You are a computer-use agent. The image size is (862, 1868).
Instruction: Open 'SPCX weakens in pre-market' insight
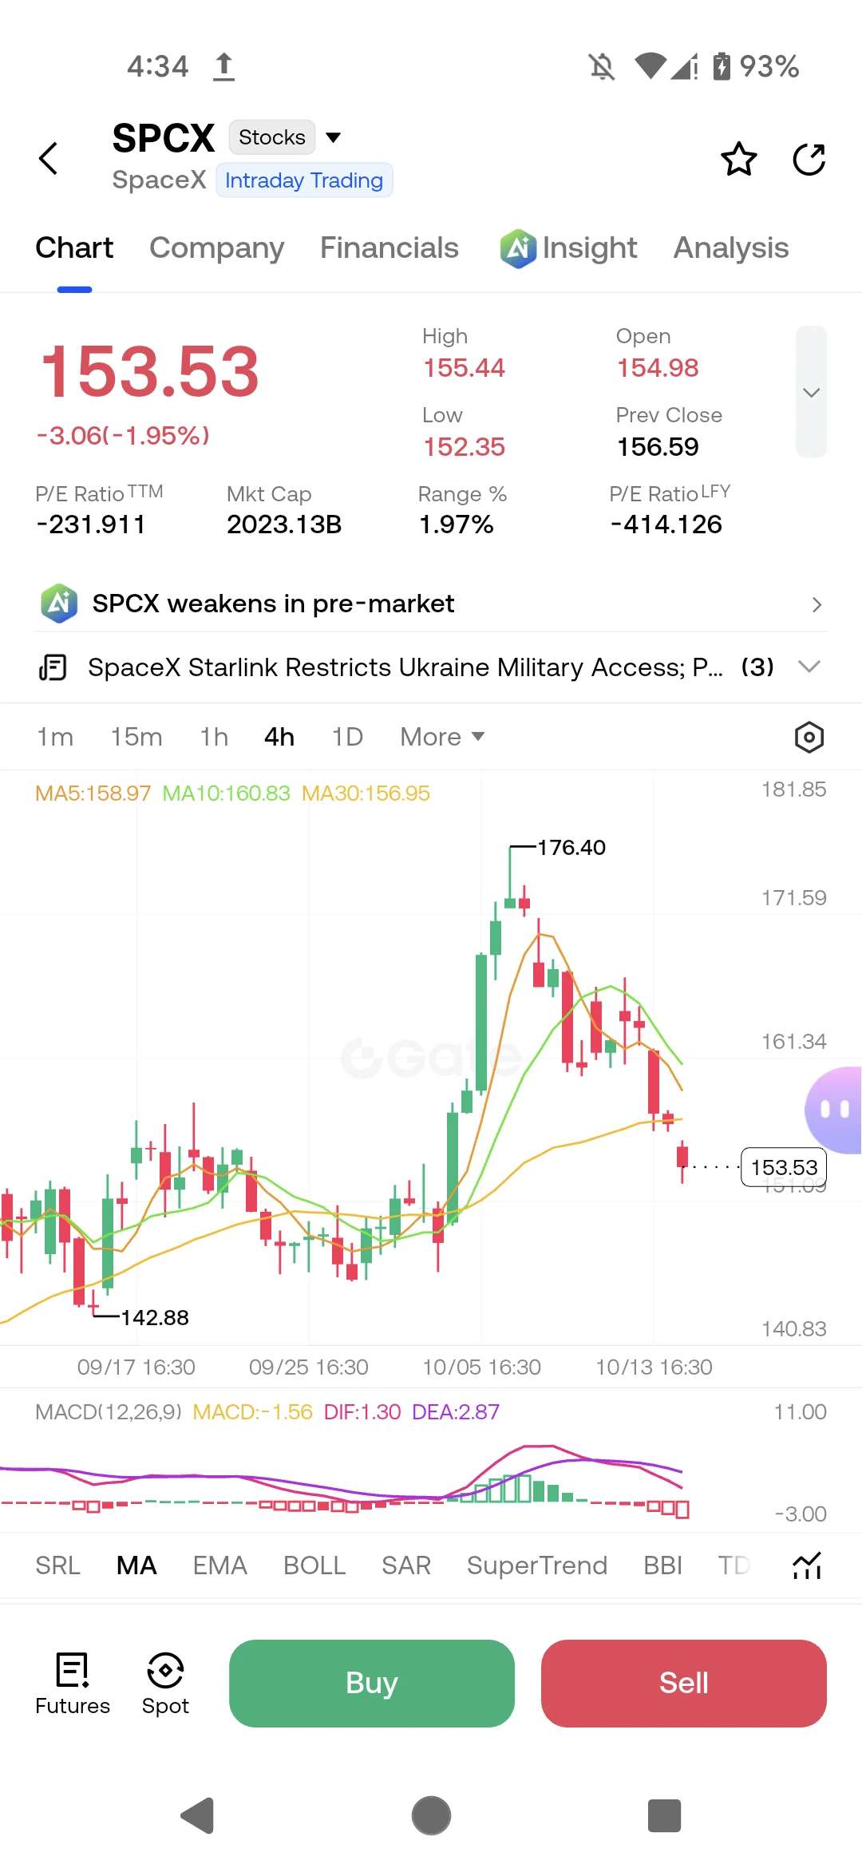(x=431, y=604)
